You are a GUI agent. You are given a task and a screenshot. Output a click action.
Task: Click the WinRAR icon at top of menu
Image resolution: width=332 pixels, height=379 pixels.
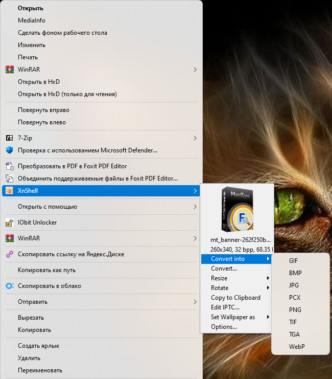pyautogui.click(x=9, y=69)
